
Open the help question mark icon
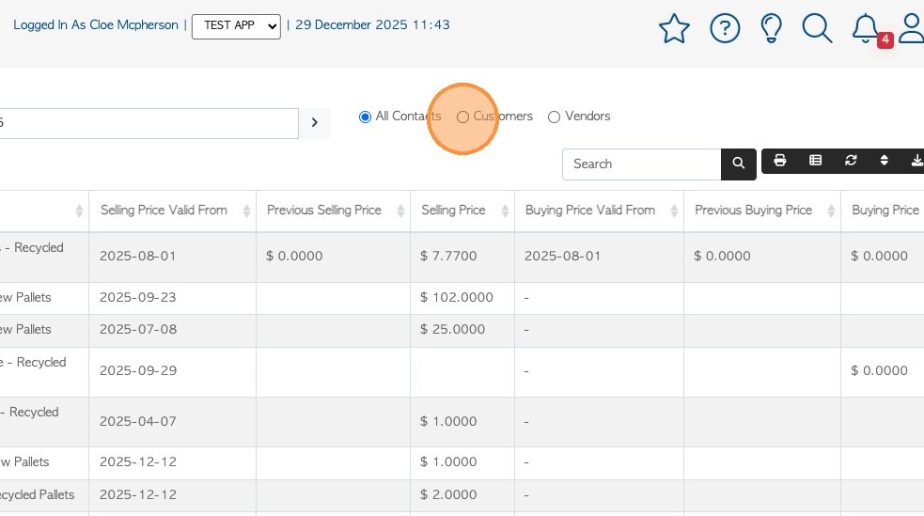[725, 29]
